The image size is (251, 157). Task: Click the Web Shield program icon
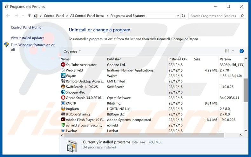(x=63, y=70)
